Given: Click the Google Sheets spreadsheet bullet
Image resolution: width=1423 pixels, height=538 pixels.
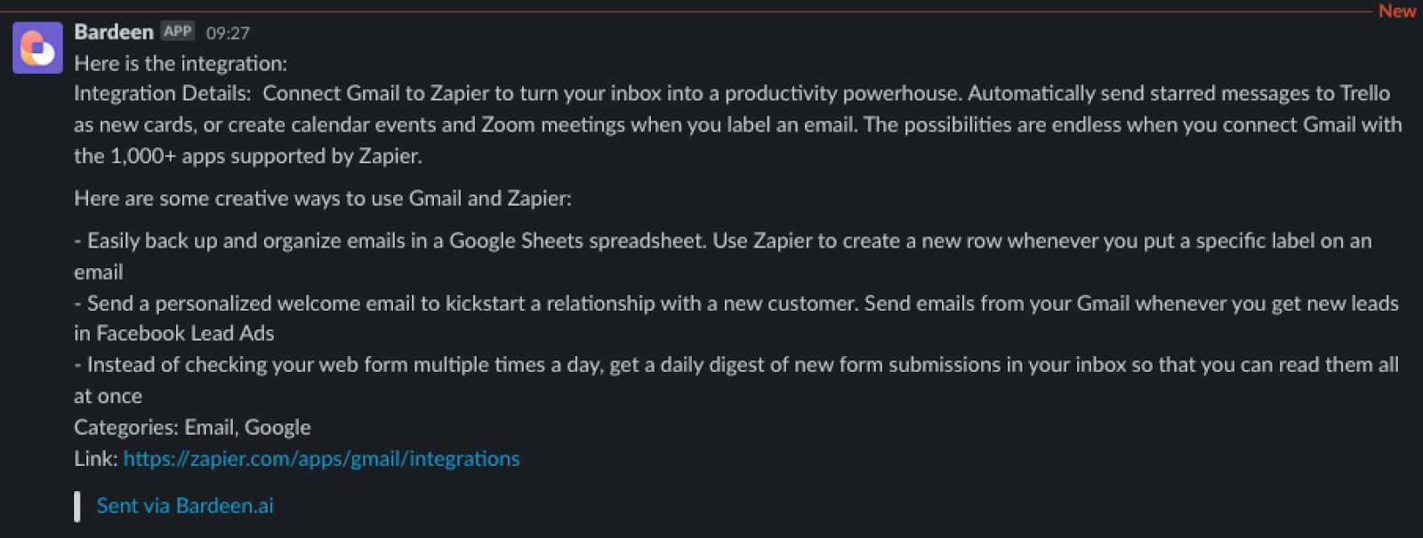Looking at the screenshot, I should coord(723,257).
